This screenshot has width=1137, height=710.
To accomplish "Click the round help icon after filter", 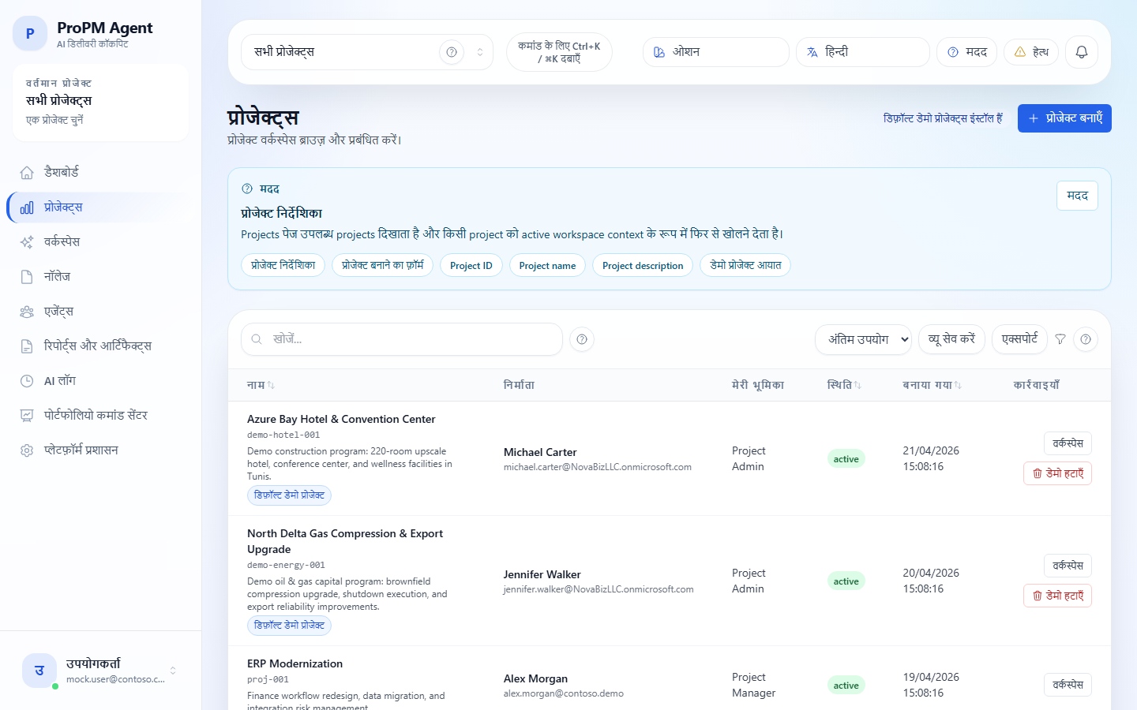I will coord(1086,339).
